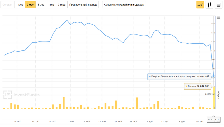Toggle the active 3 мес period
The image size is (224, 127).
[x=30, y=5]
